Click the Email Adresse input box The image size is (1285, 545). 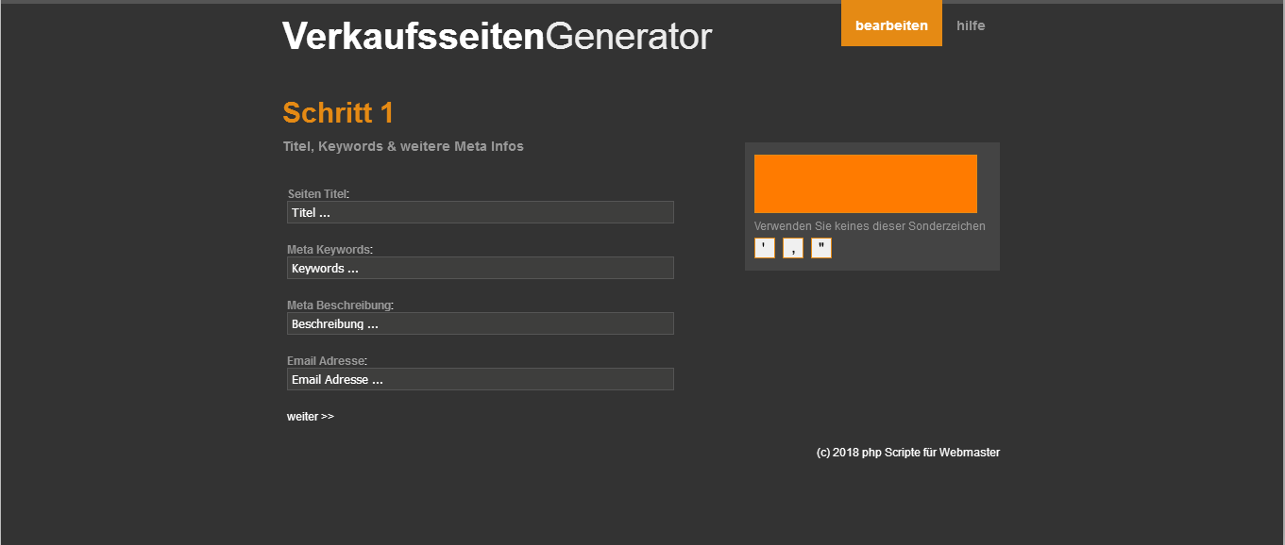(x=480, y=379)
